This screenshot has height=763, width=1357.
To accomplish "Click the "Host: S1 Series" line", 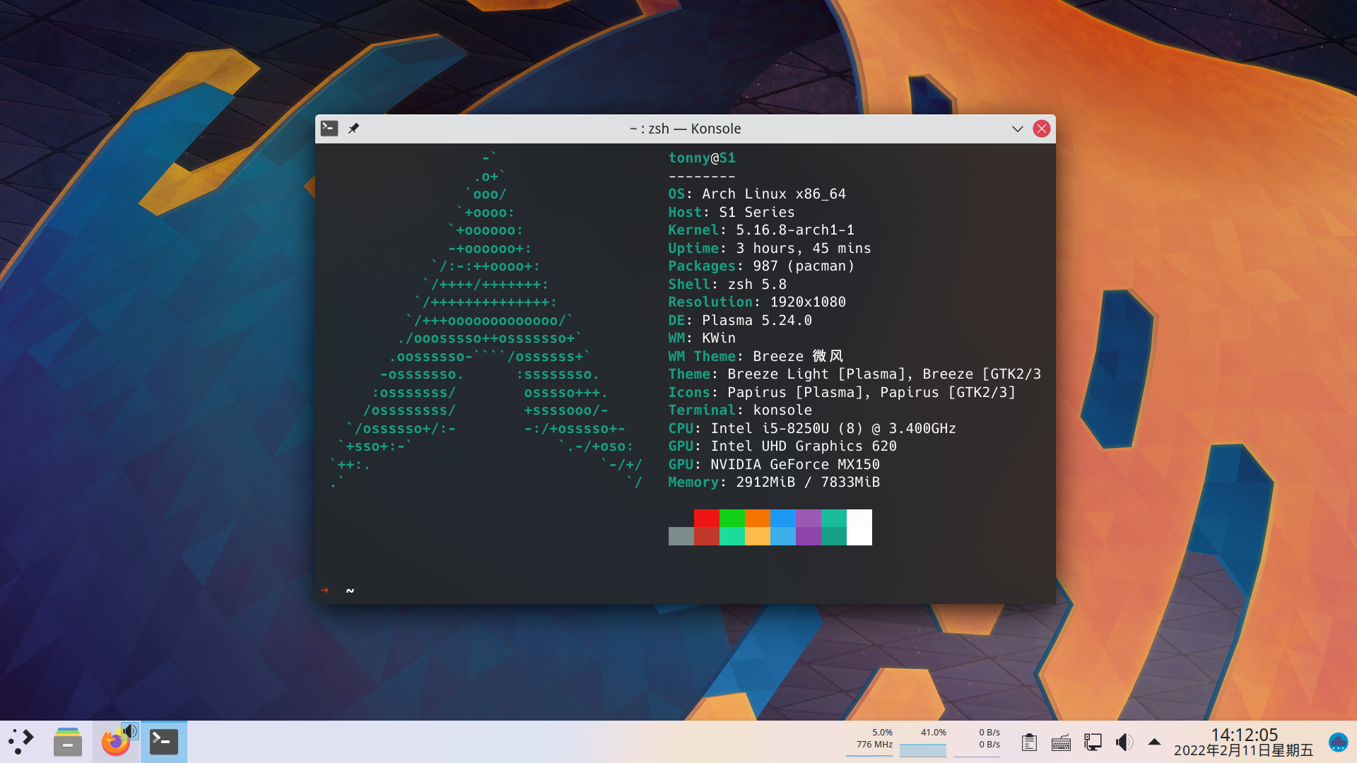I will click(x=732, y=212).
